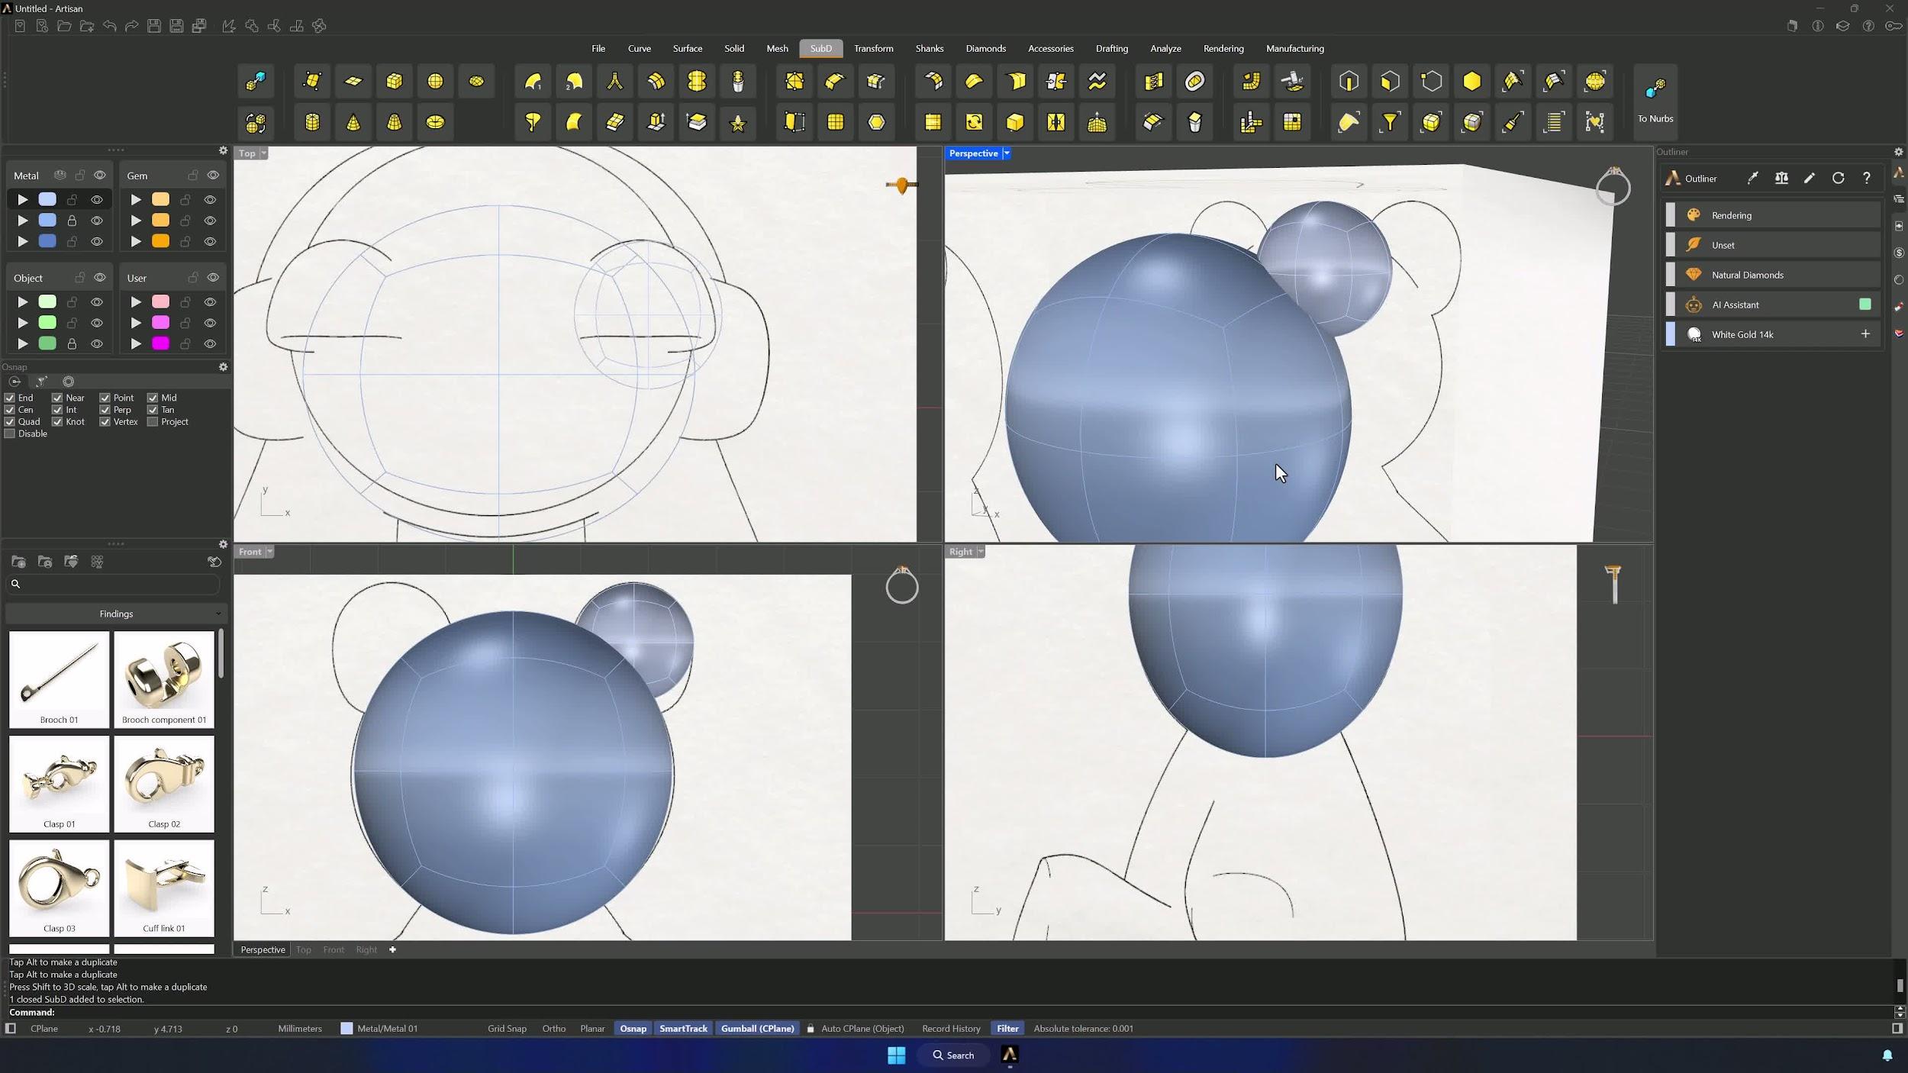Switch to the Curve ribbon tab

[x=640, y=48]
